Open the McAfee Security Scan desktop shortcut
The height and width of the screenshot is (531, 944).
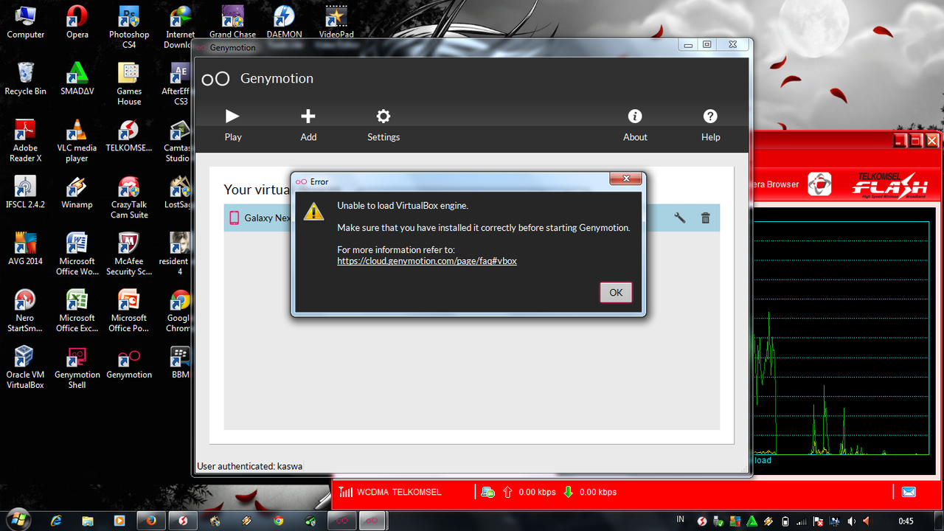(129, 254)
